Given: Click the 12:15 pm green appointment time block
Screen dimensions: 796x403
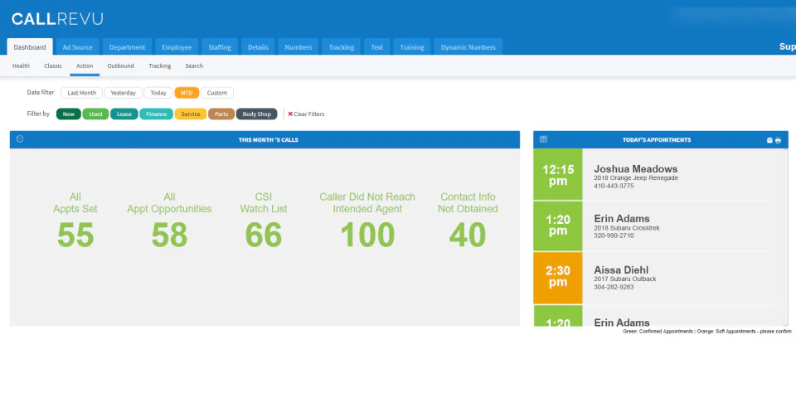Looking at the screenshot, I should tap(558, 175).
